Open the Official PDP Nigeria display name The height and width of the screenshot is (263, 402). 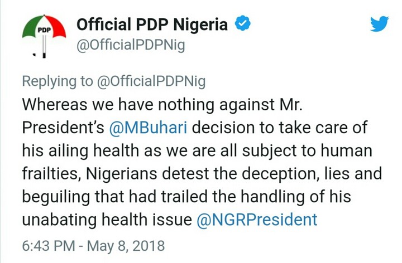point(152,25)
